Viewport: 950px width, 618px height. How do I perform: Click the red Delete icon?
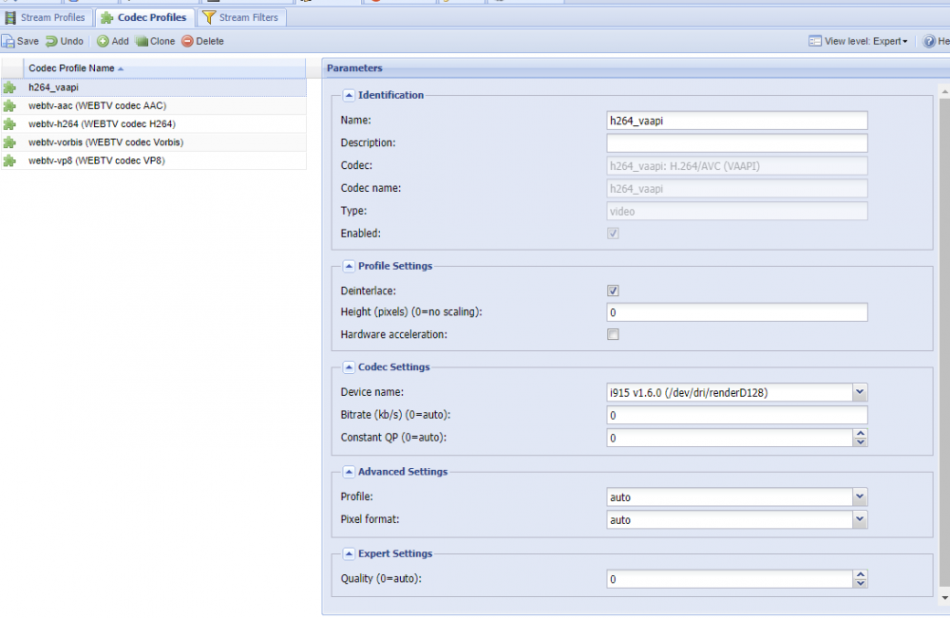187,41
